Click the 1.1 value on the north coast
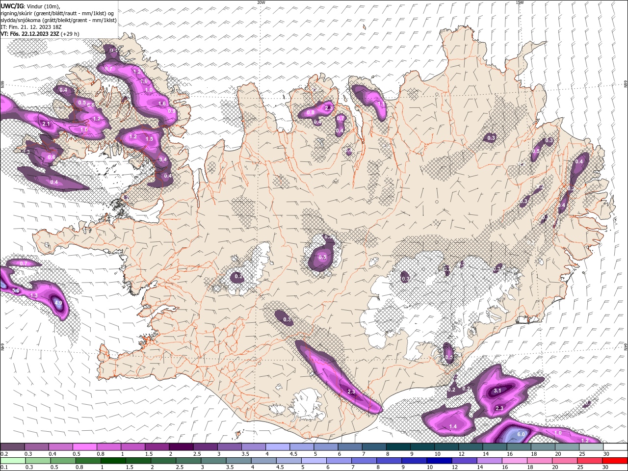 tap(381, 104)
